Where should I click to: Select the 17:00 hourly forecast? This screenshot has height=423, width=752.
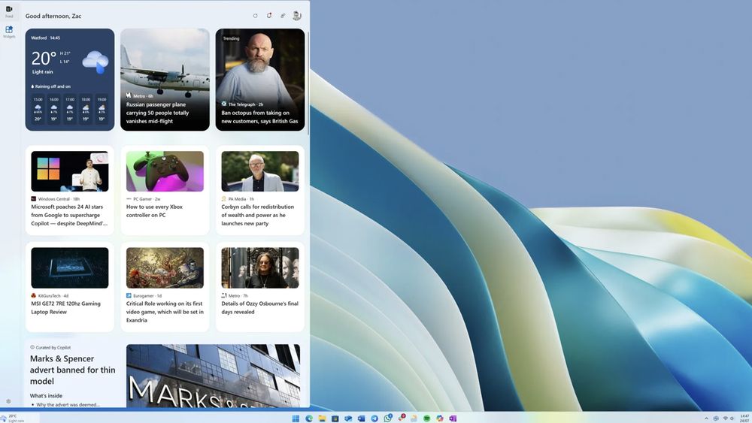(70, 109)
